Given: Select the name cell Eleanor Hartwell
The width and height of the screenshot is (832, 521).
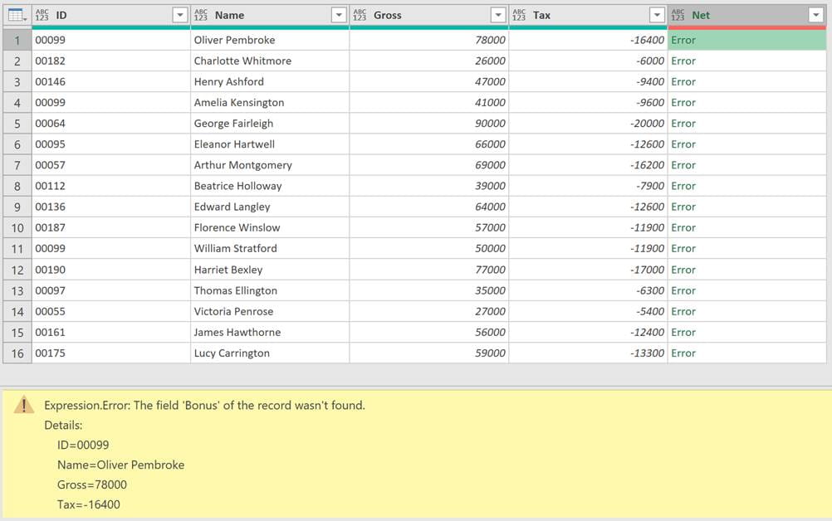Looking at the screenshot, I should point(270,144).
